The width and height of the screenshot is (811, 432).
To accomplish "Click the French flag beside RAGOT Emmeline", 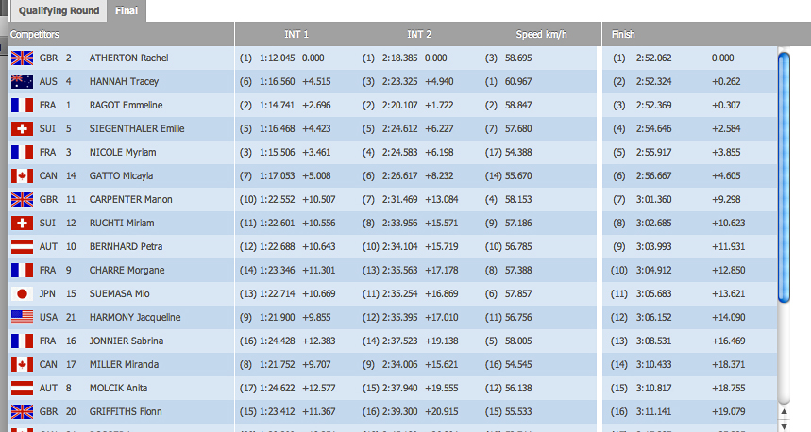I will click(x=21, y=105).
